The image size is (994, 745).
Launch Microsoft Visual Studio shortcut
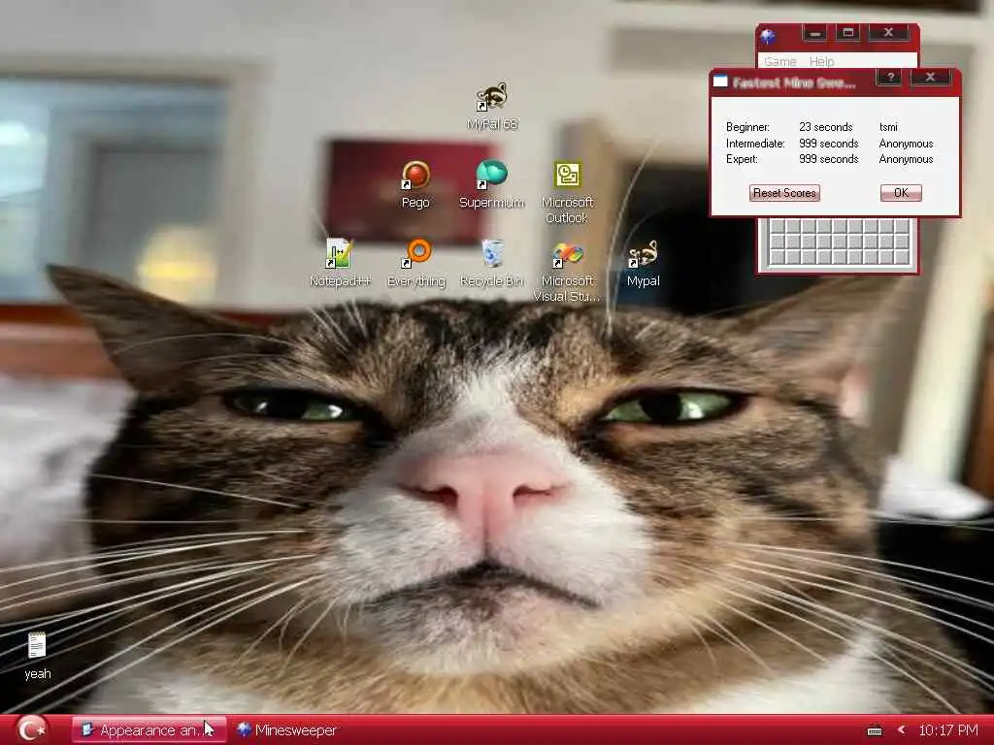[567, 271]
